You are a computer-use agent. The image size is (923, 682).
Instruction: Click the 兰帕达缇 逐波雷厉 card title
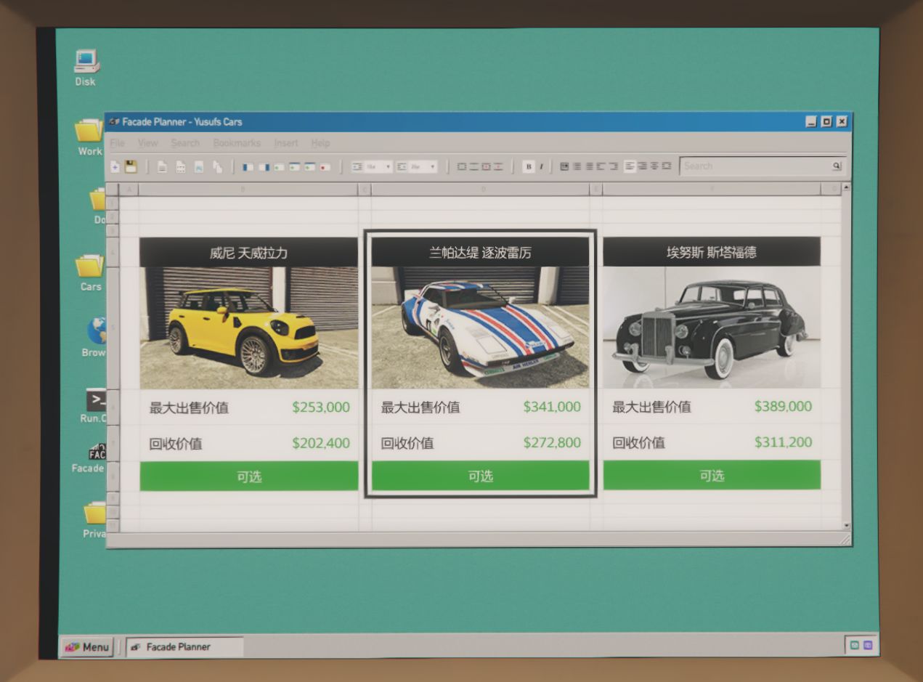[480, 252]
